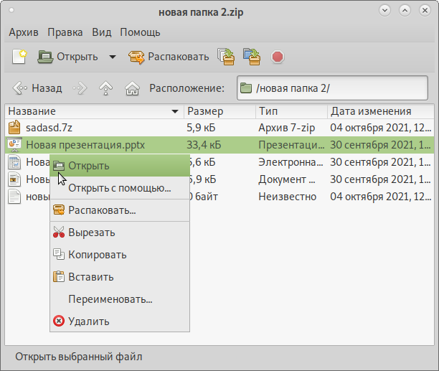This screenshot has height=371, width=439.
Task: Click the Распаковать toolbar button
Action: (x=169, y=57)
